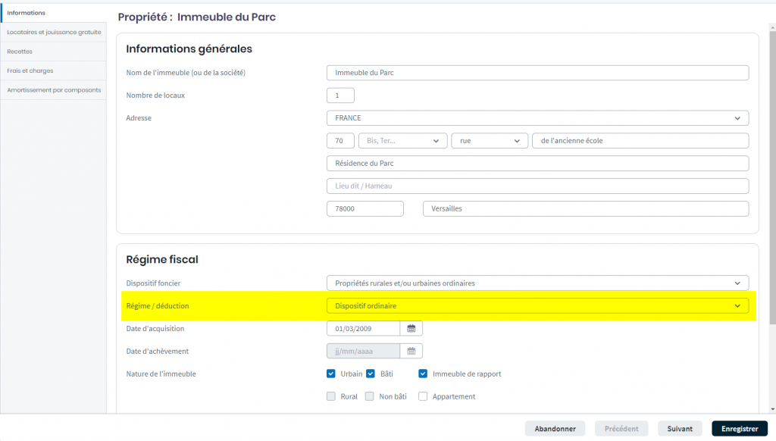
Task: Open the Recettes section
Action: click(x=20, y=52)
